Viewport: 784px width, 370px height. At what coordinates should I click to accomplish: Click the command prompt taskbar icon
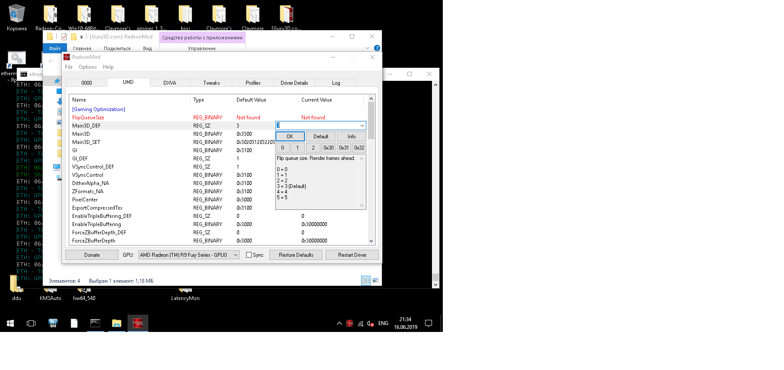(x=95, y=323)
